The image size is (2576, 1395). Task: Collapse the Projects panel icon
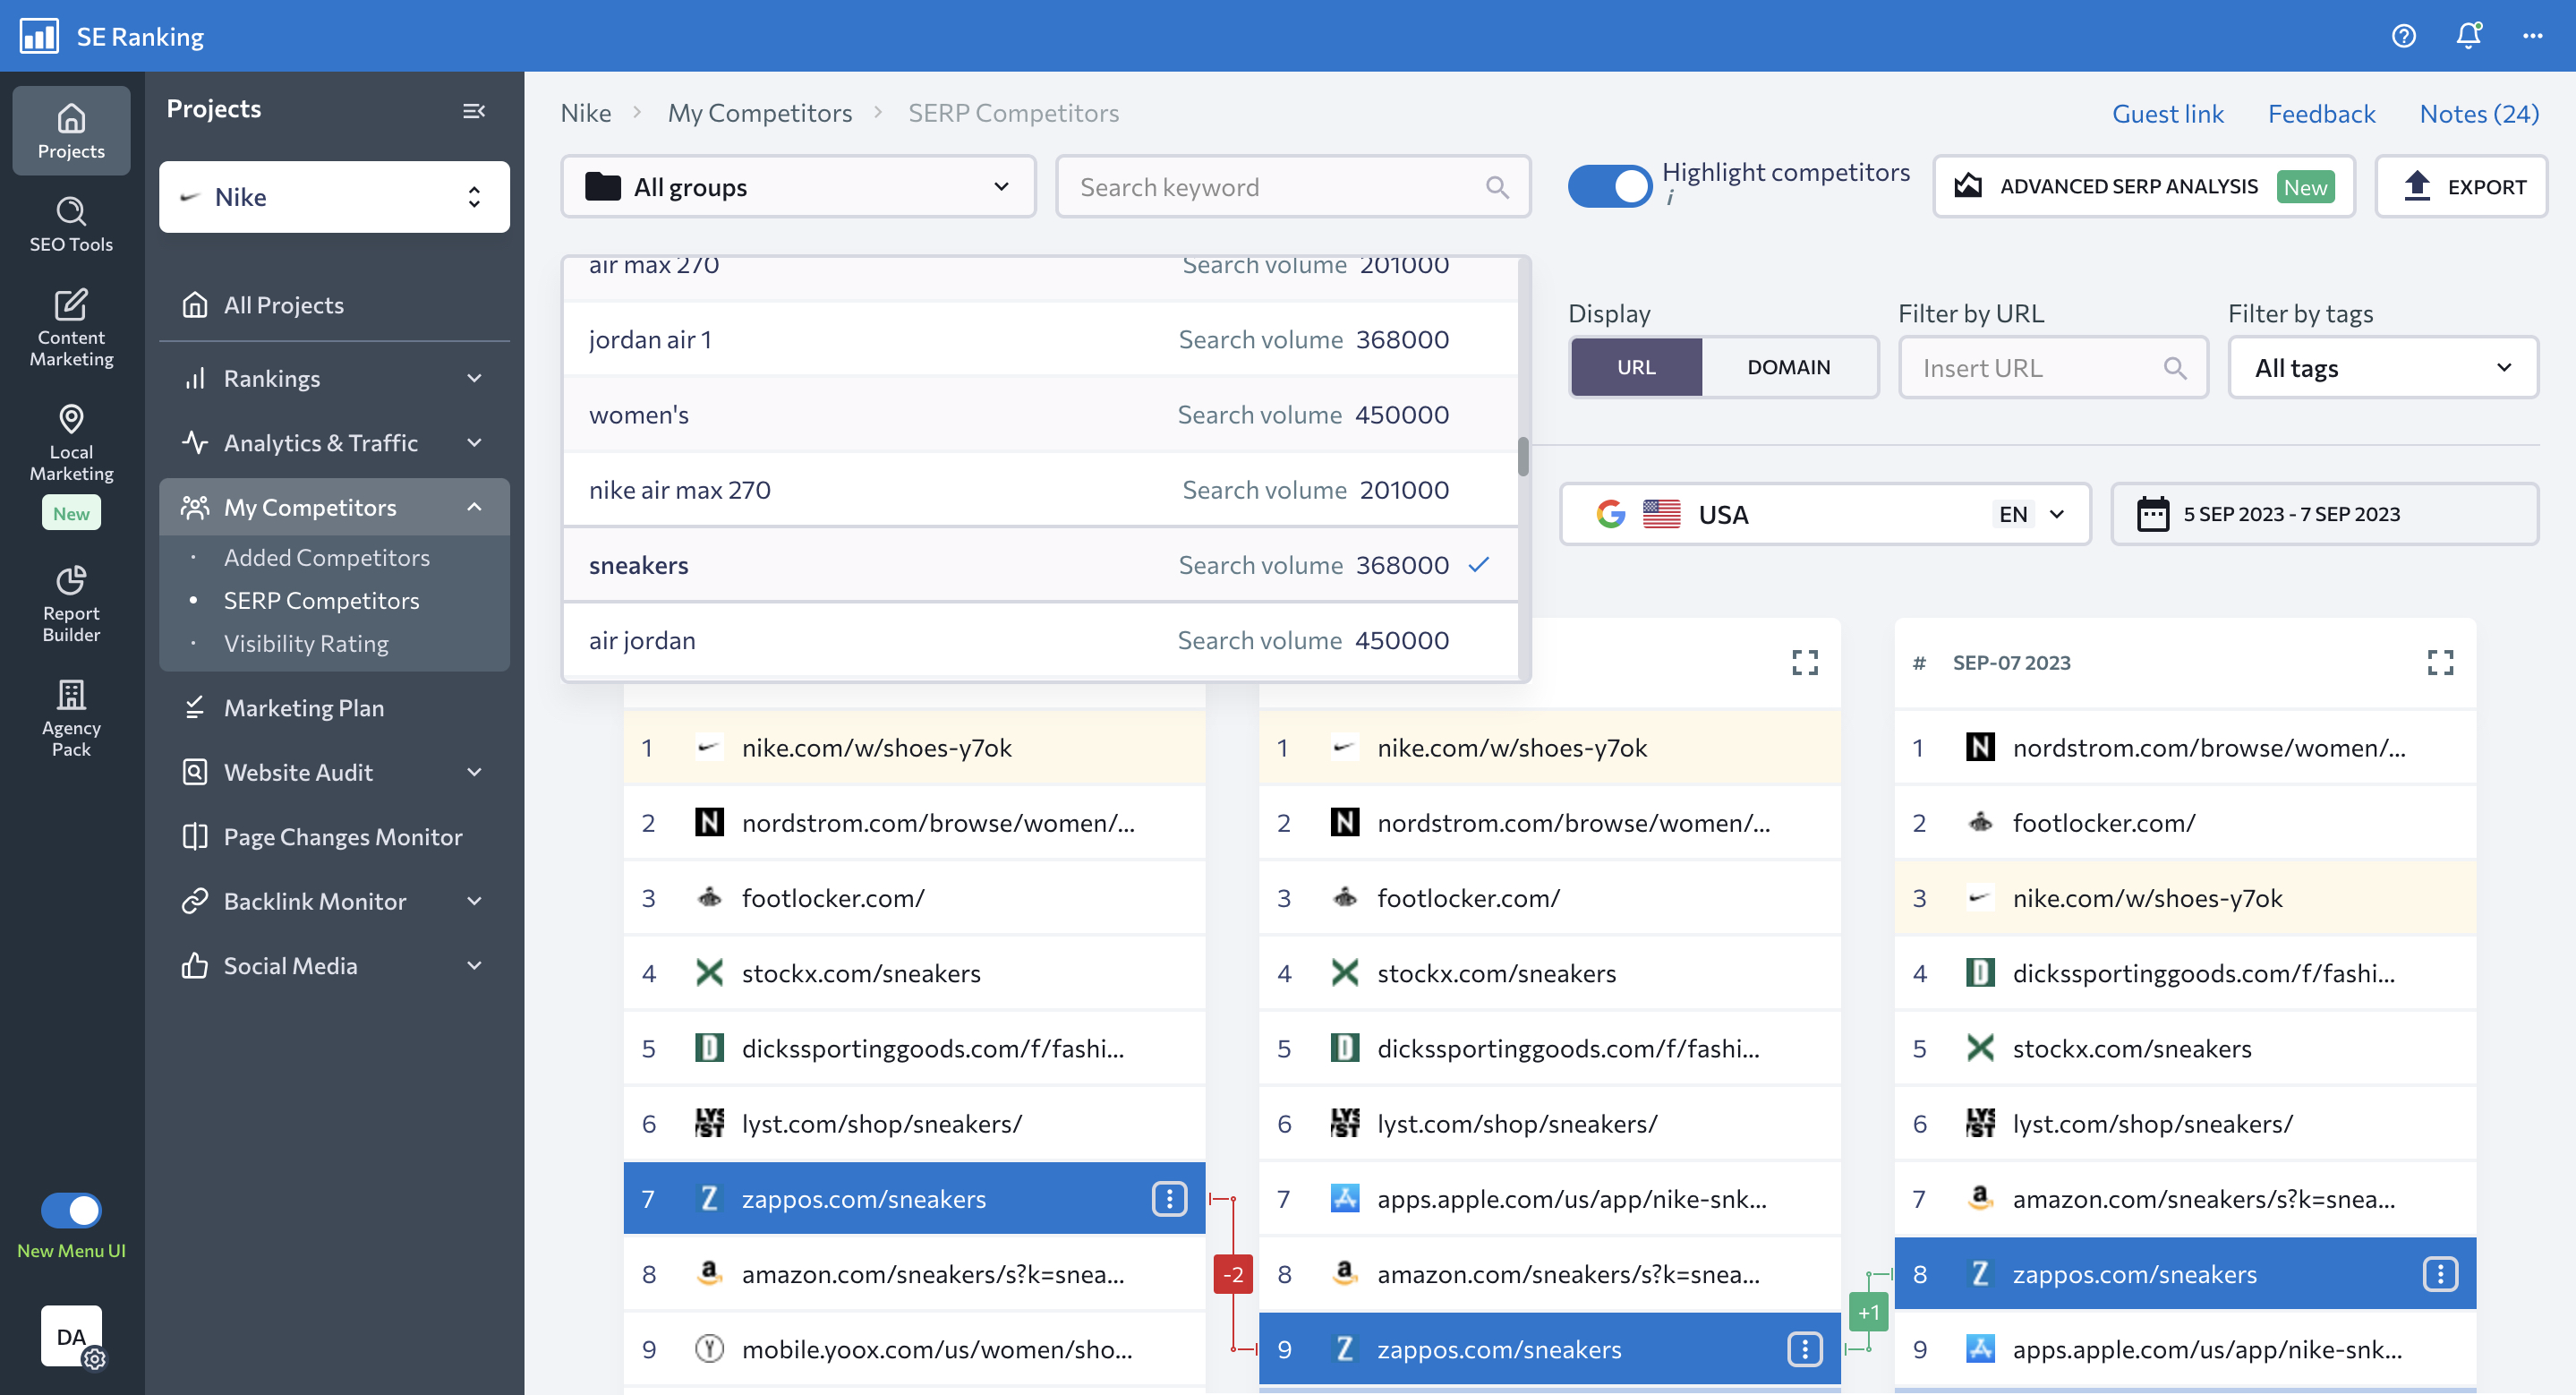click(x=474, y=110)
